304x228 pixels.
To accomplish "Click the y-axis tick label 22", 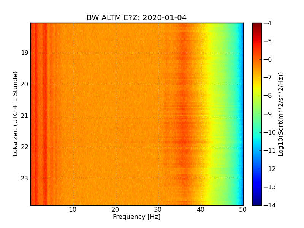I will coord(24,147).
